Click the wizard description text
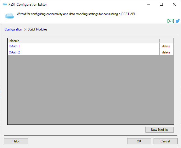This screenshot has width=181, height=148. 76,14
